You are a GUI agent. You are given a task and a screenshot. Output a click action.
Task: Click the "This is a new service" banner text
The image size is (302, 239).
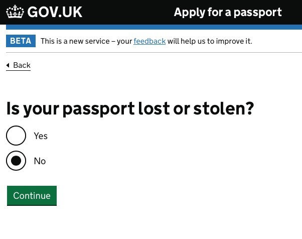coord(86,41)
